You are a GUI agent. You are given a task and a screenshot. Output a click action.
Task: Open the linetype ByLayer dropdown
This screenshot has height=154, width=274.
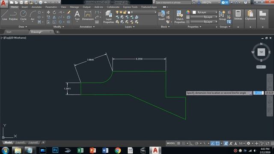click(x=204, y=22)
